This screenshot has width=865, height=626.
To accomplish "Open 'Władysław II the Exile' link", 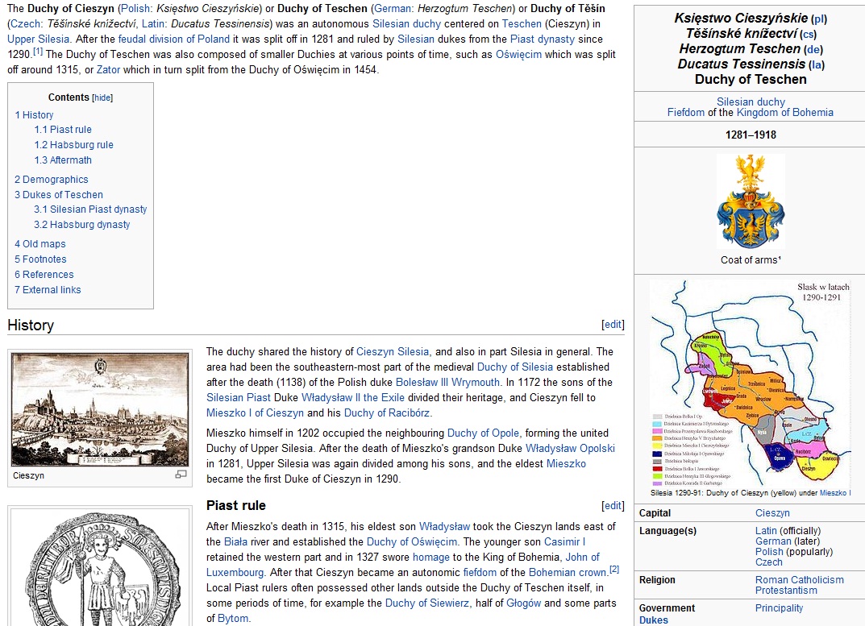I will click(x=353, y=398).
